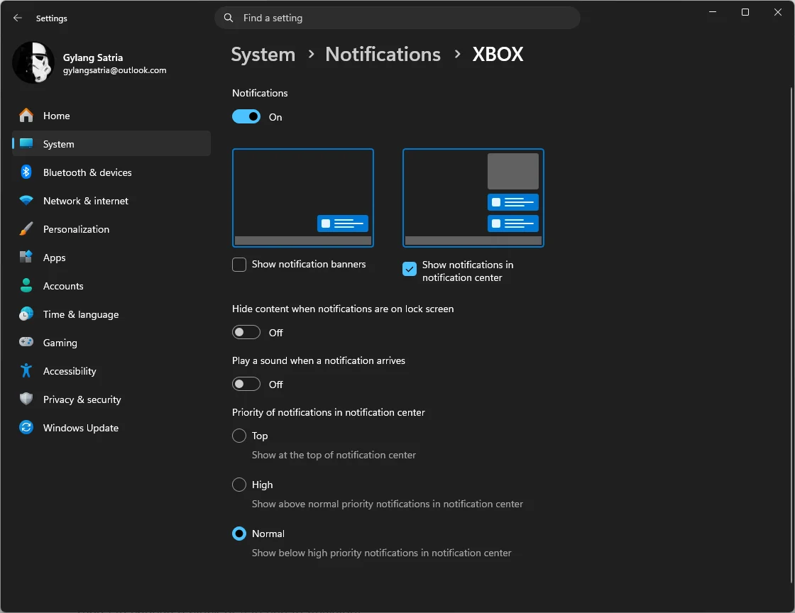
Task: Click the Personalization paintbrush icon
Action: (x=26, y=229)
